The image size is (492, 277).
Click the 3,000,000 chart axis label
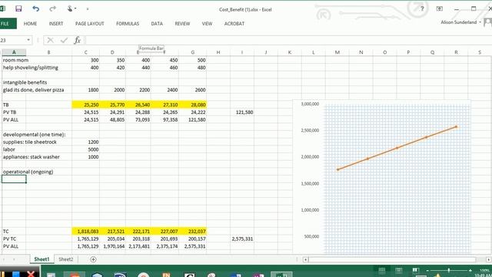tap(310, 104)
